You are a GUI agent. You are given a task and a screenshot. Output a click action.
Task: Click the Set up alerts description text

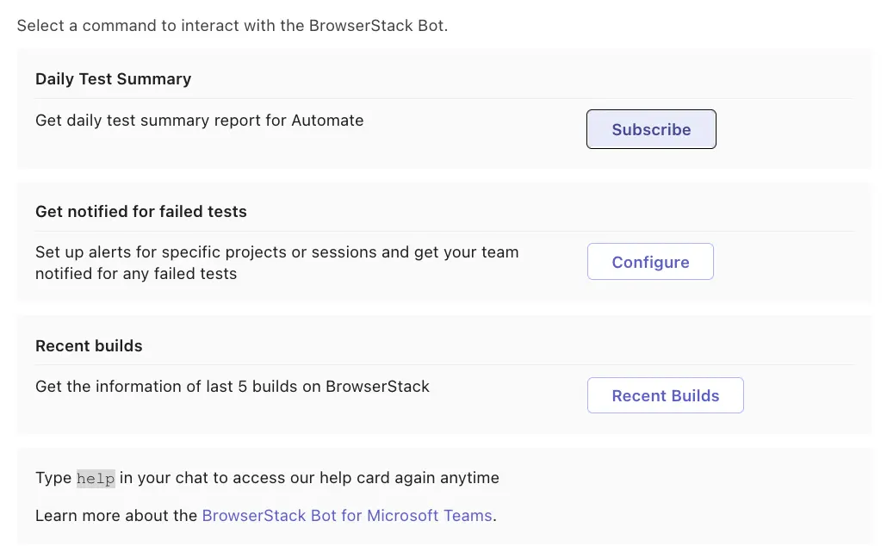[x=276, y=252]
